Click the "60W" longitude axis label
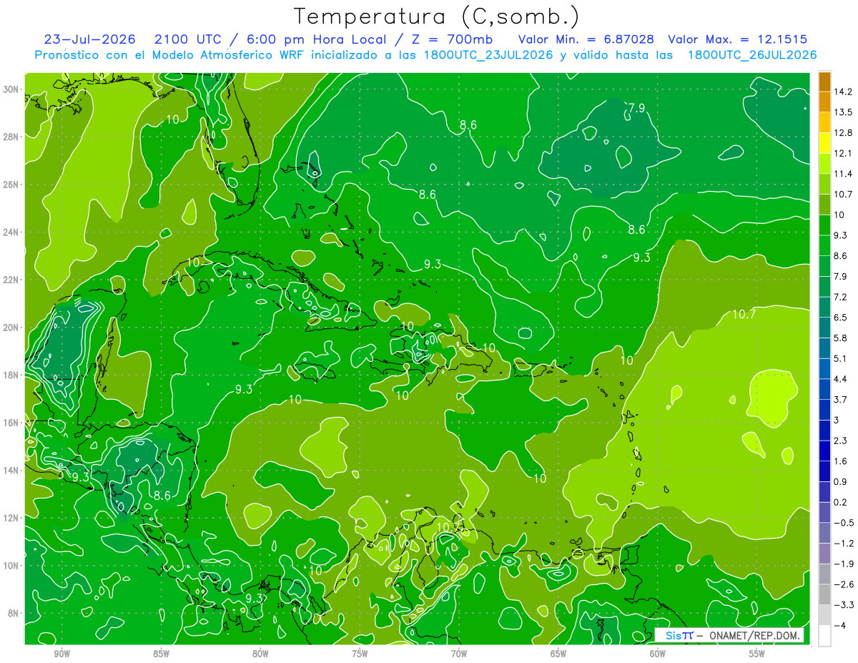The height and width of the screenshot is (663, 858). [x=658, y=653]
